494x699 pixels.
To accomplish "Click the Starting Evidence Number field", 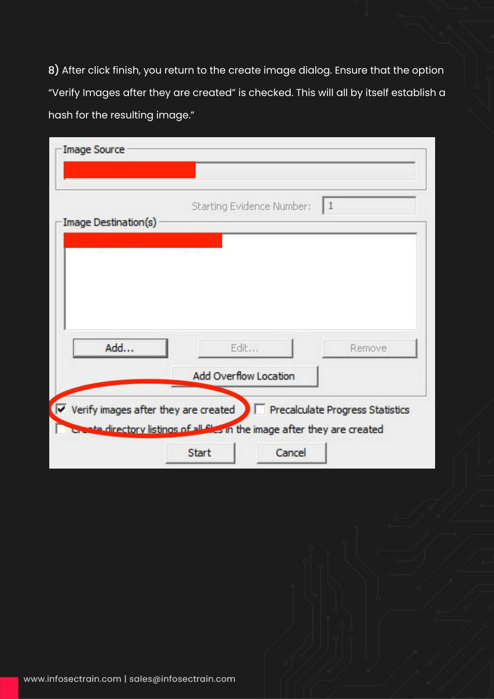I will click(369, 206).
